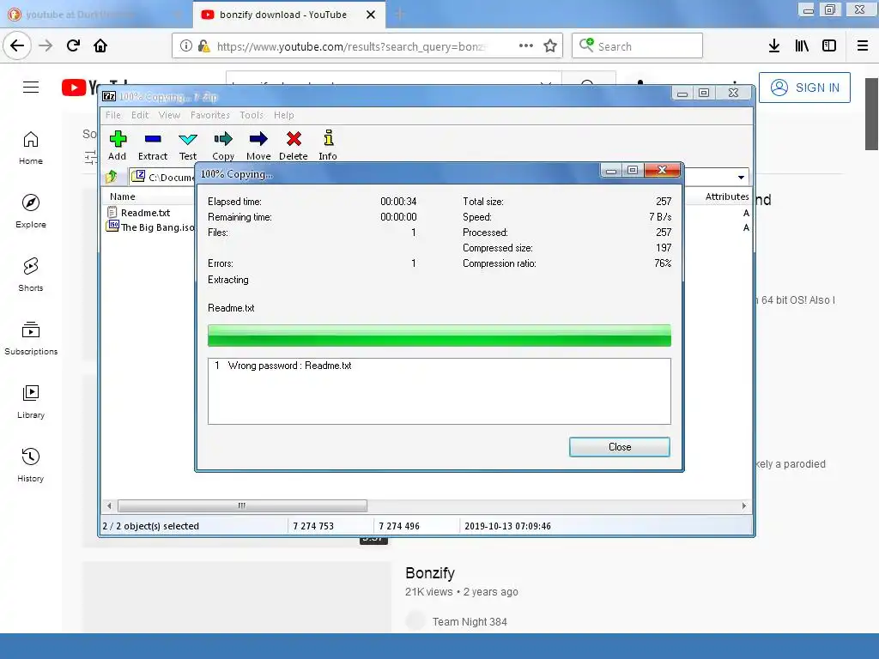This screenshot has width=879, height=659.
Task: Click the Firefox back button
Action: pyautogui.click(x=17, y=45)
